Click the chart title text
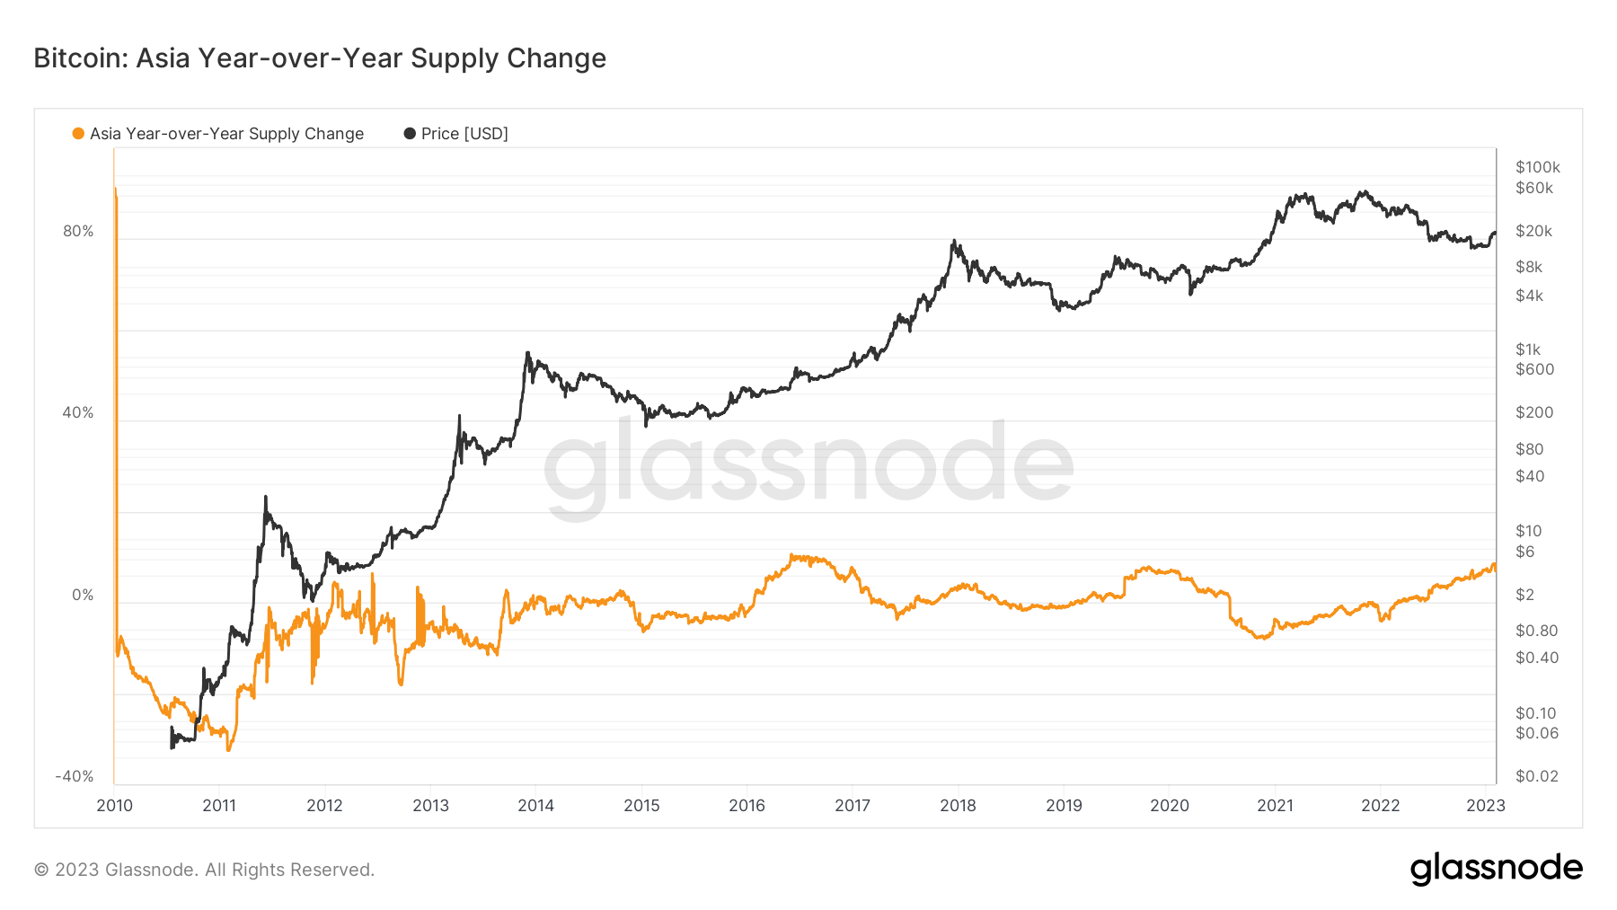 coord(320,58)
